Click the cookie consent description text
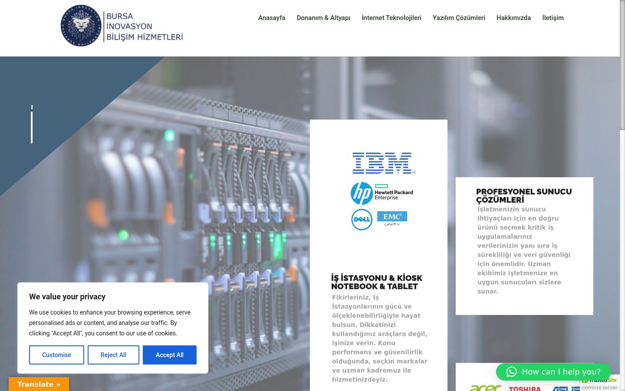 tap(110, 323)
